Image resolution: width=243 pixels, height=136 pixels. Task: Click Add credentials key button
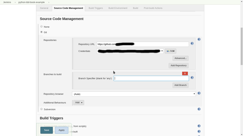click(x=170, y=51)
